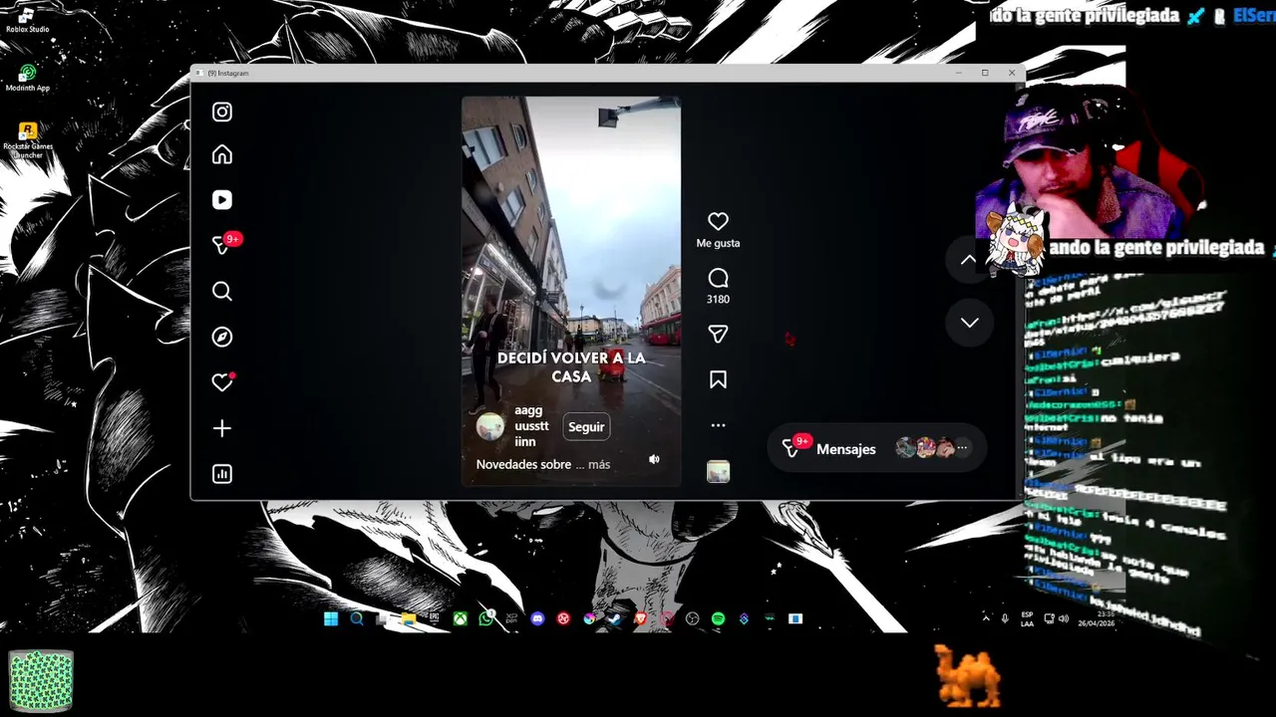Open Windows taskbar search
Screen dimensions: 1276x717
click(357, 618)
